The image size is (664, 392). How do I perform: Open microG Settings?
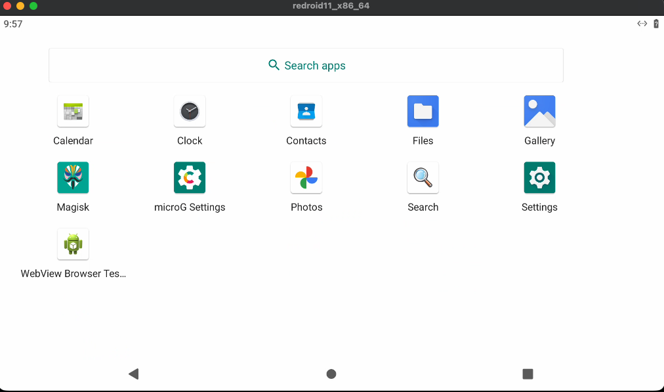point(190,178)
